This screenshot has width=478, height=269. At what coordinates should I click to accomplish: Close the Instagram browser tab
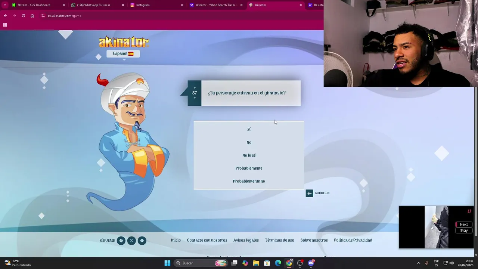[x=182, y=5]
